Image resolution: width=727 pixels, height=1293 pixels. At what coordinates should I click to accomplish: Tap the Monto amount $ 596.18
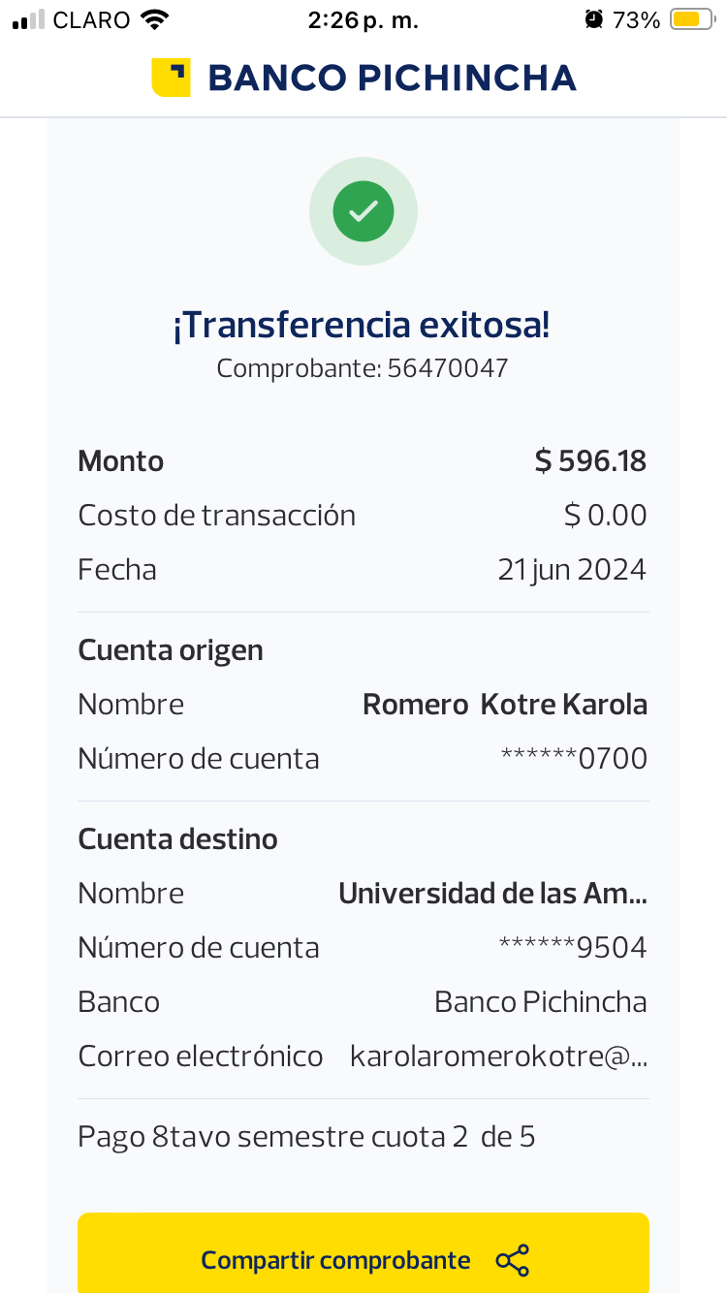590,460
